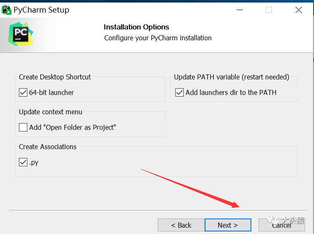Click the PyCharm icon in the title bar
Screen dimensions: 314x234
(x=6, y=10)
